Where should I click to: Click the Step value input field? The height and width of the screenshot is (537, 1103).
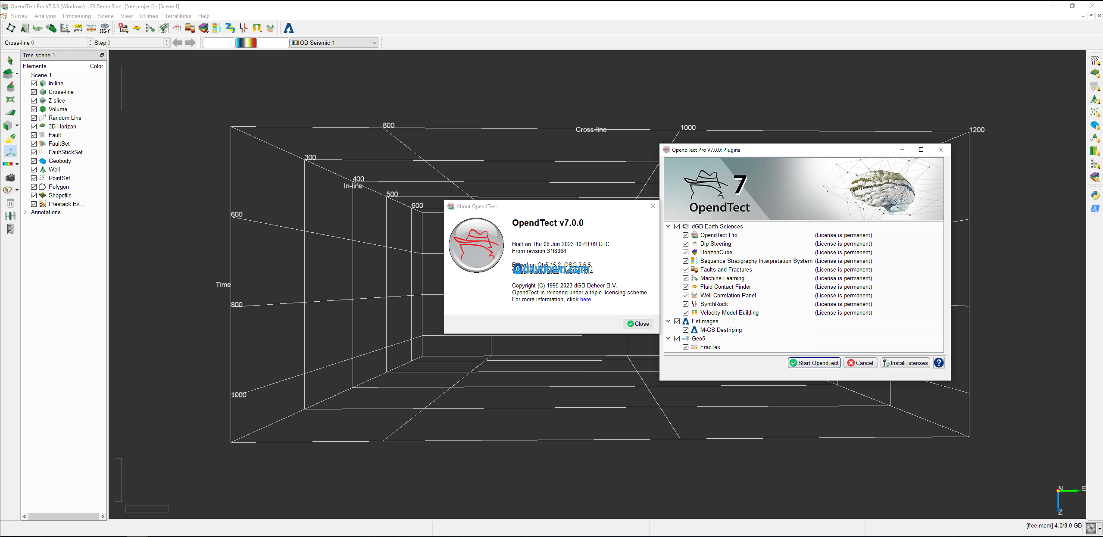135,43
